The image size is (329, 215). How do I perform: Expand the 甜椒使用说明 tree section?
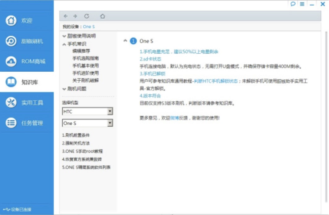[x=64, y=36]
